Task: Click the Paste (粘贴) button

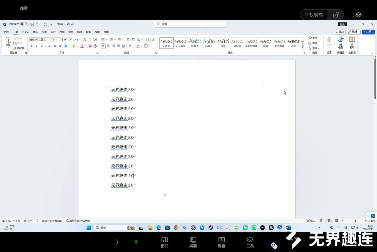Action: (x=8, y=43)
